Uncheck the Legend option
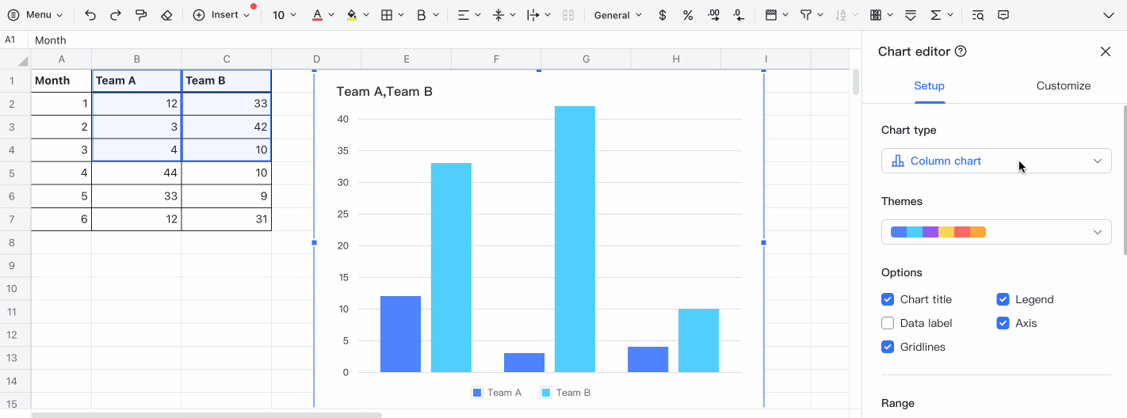Viewport: 1127px width, 418px height. (x=1003, y=299)
